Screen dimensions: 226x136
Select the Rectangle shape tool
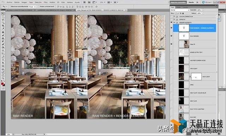coord(3,66)
